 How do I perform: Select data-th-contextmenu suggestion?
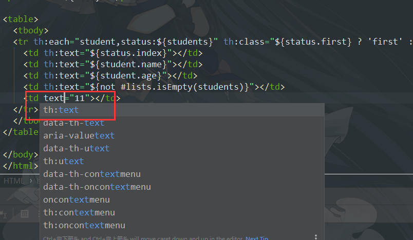pyautogui.click(x=182, y=174)
